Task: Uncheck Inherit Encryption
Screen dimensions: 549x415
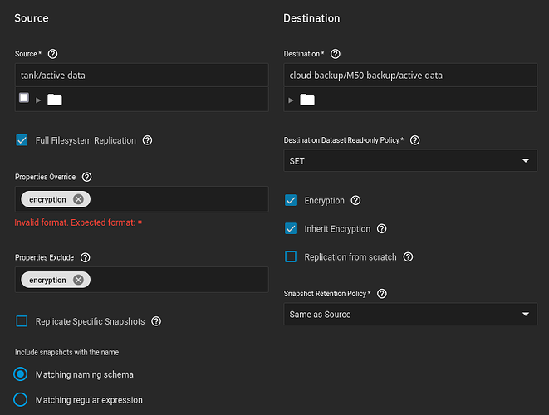Action: 291,229
